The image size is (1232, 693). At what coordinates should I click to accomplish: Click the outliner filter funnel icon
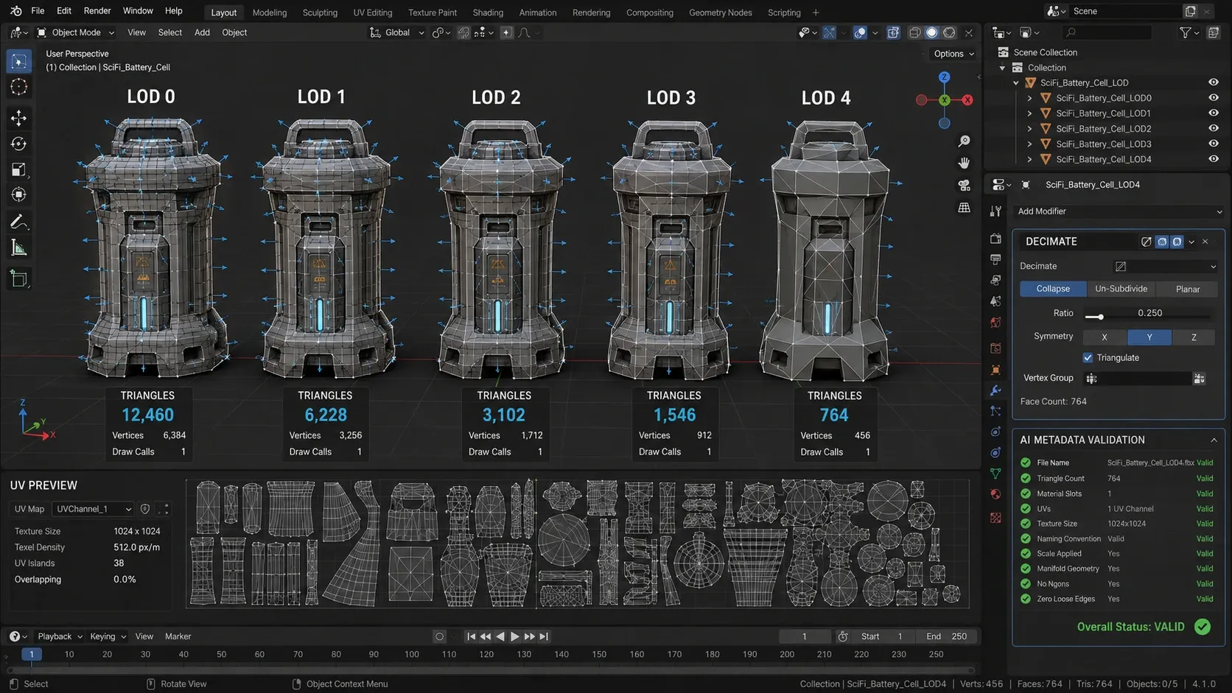(x=1185, y=32)
